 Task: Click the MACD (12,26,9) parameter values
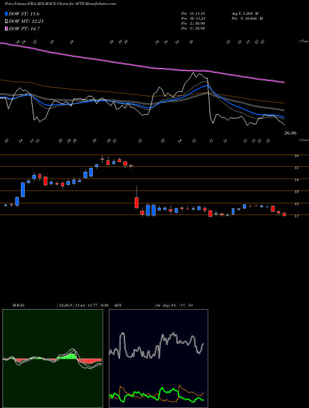tap(84, 305)
